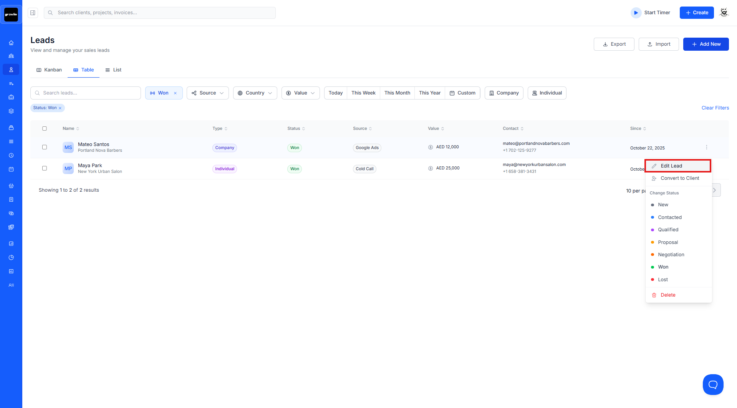
Task: Open the chat support bubble
Action: (x=713, y=385)
